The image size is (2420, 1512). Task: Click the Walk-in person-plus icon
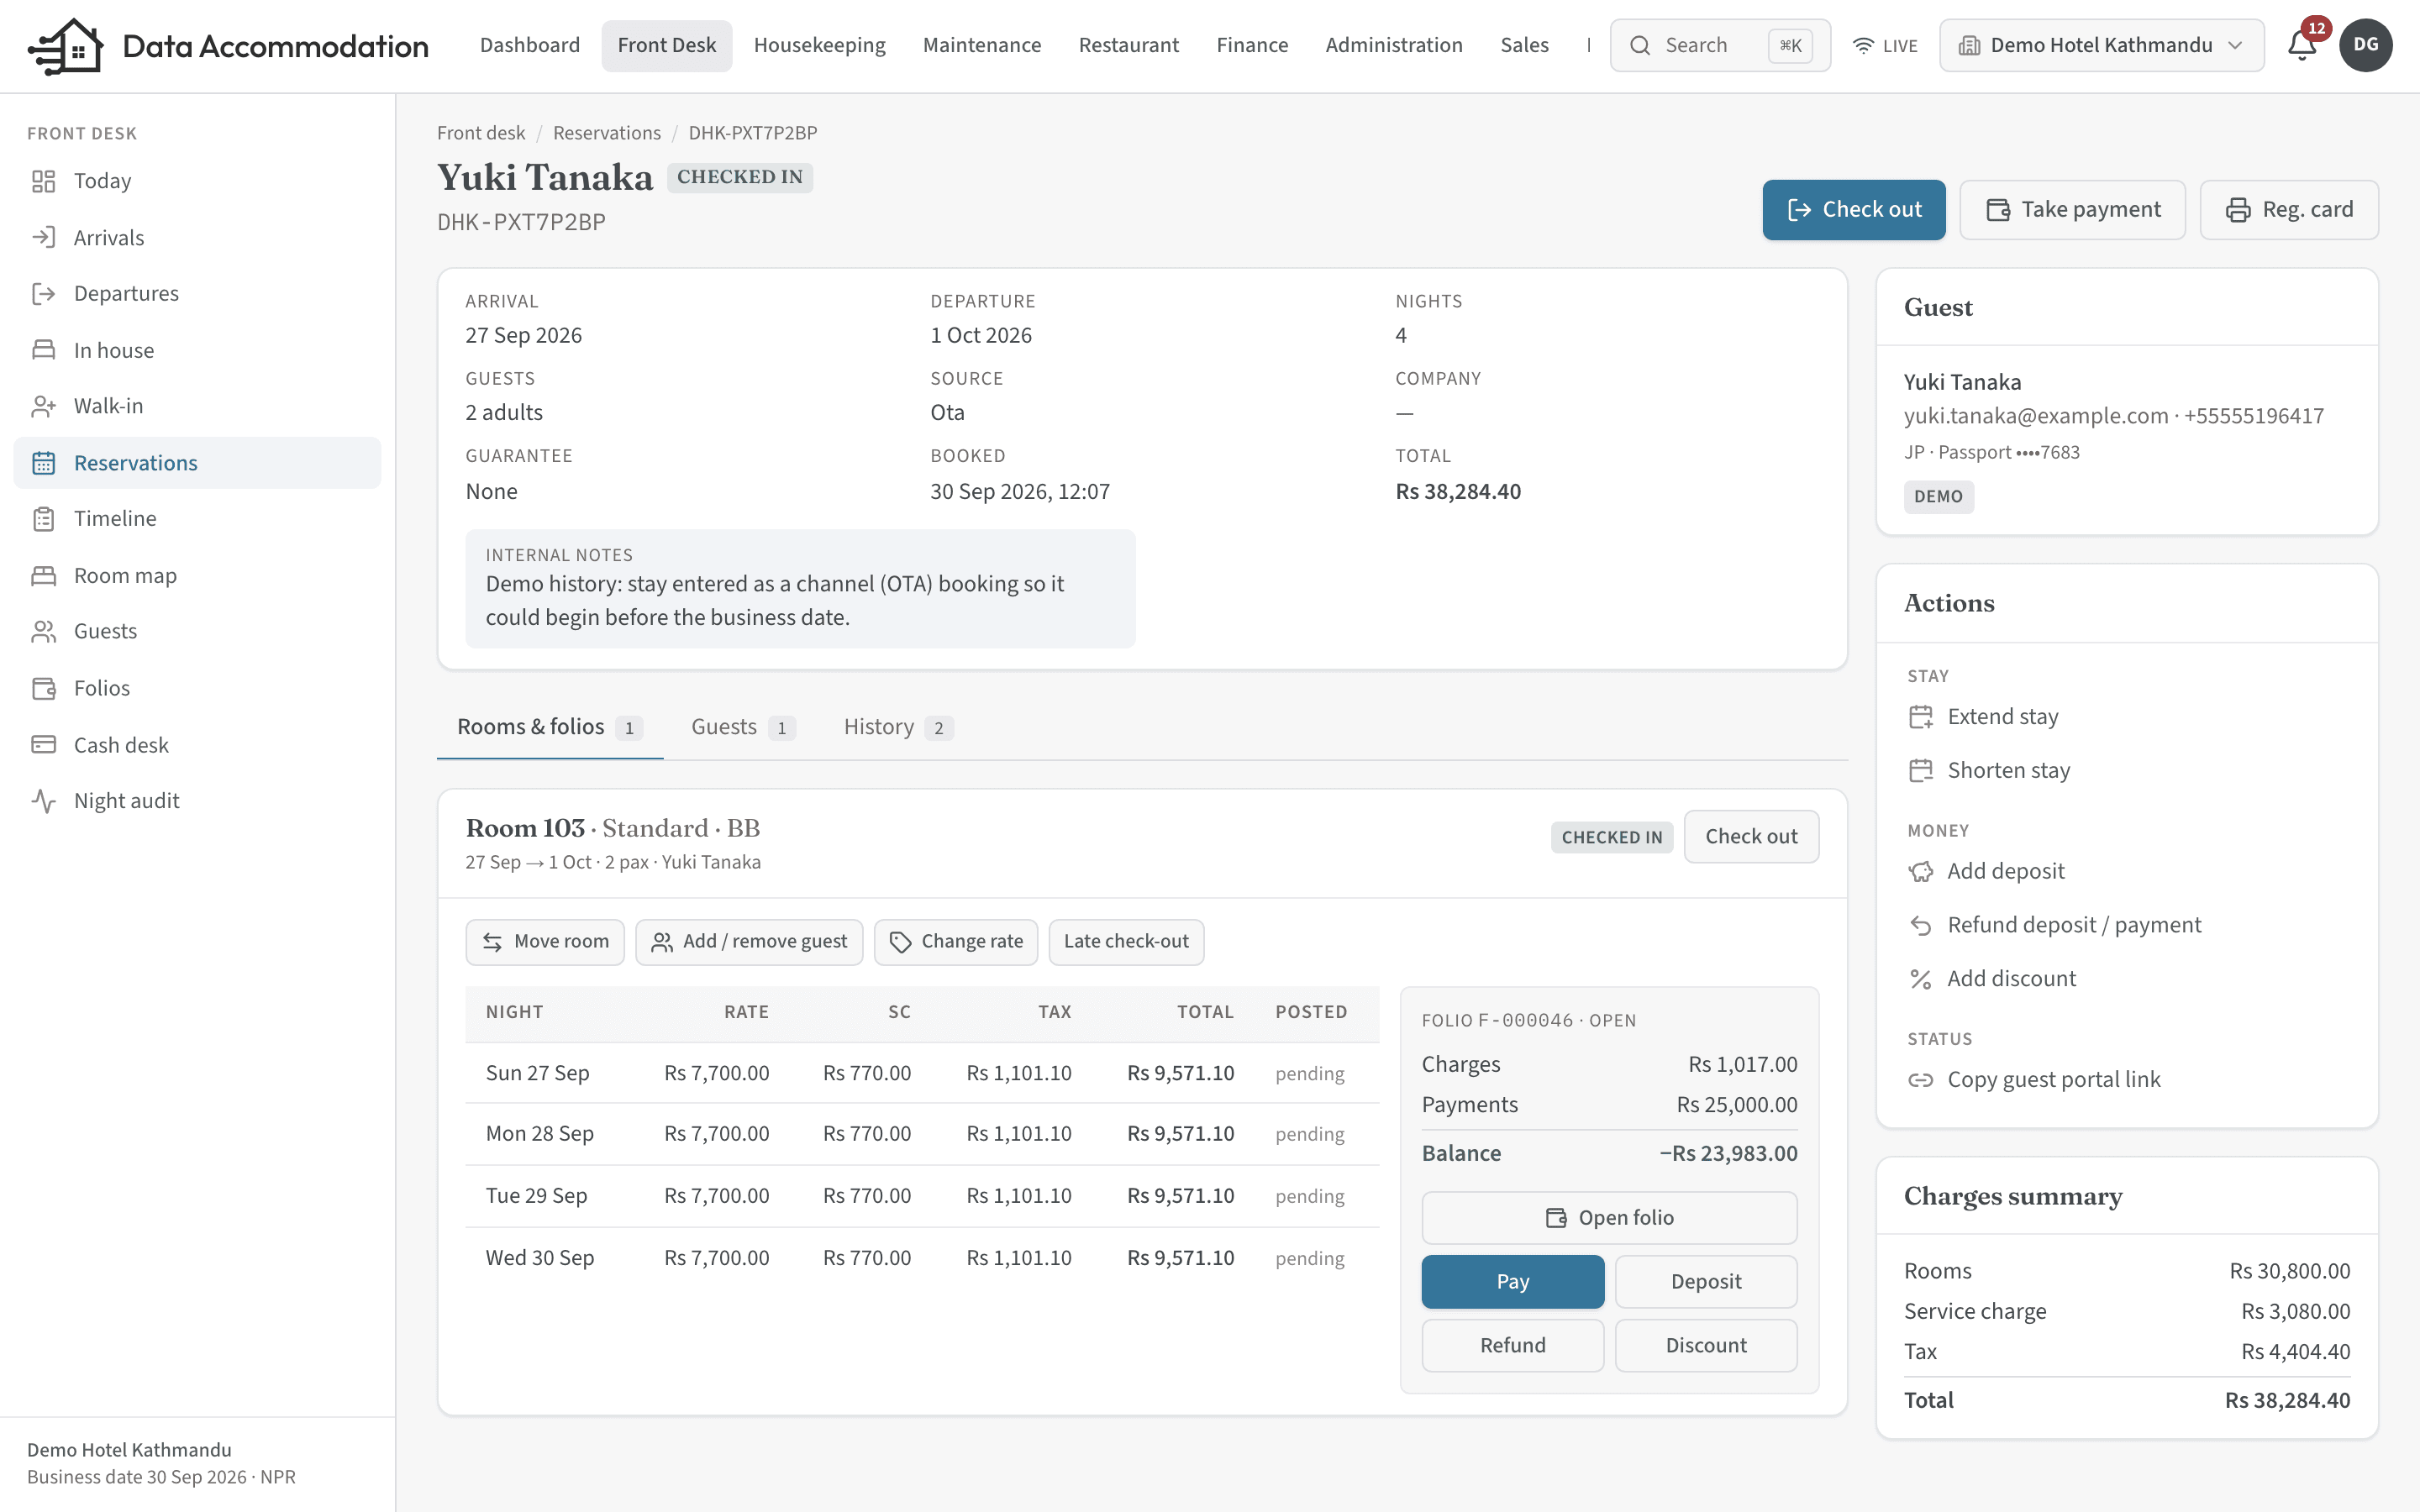[x=43, y=406]
